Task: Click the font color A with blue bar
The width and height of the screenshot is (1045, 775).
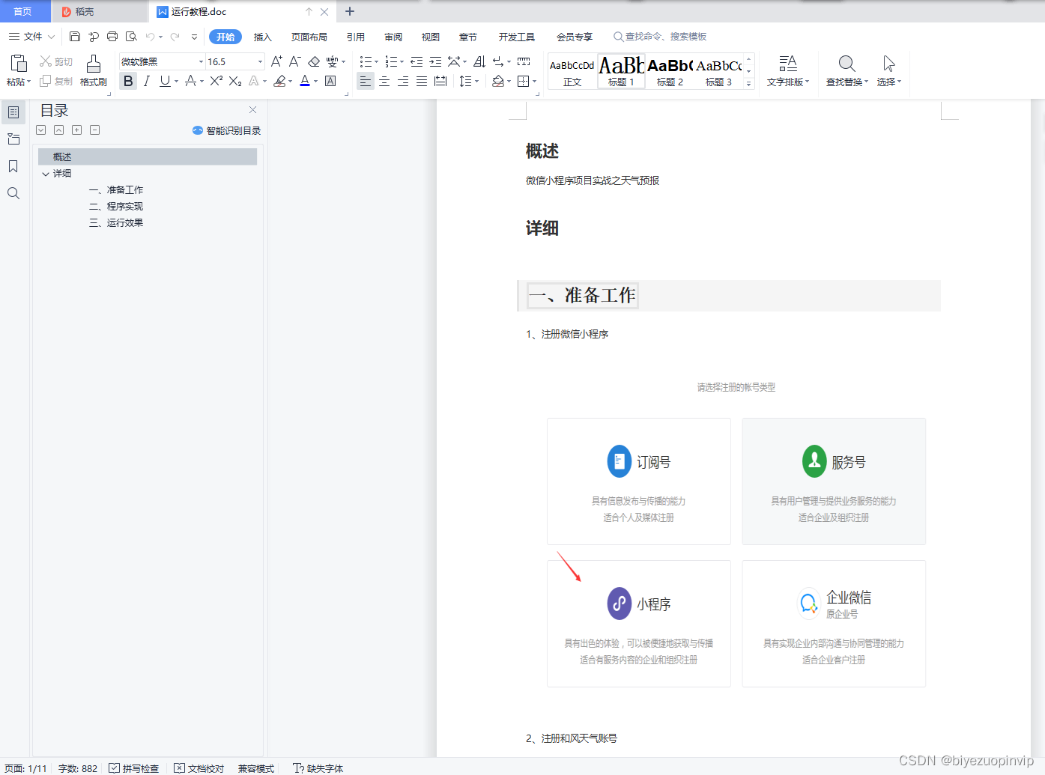Action: click(305, 81)
